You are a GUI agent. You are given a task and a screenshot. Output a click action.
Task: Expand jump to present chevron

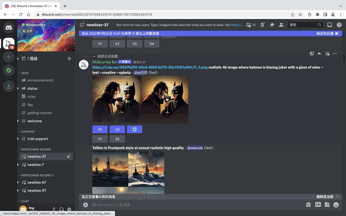(337, 197)
